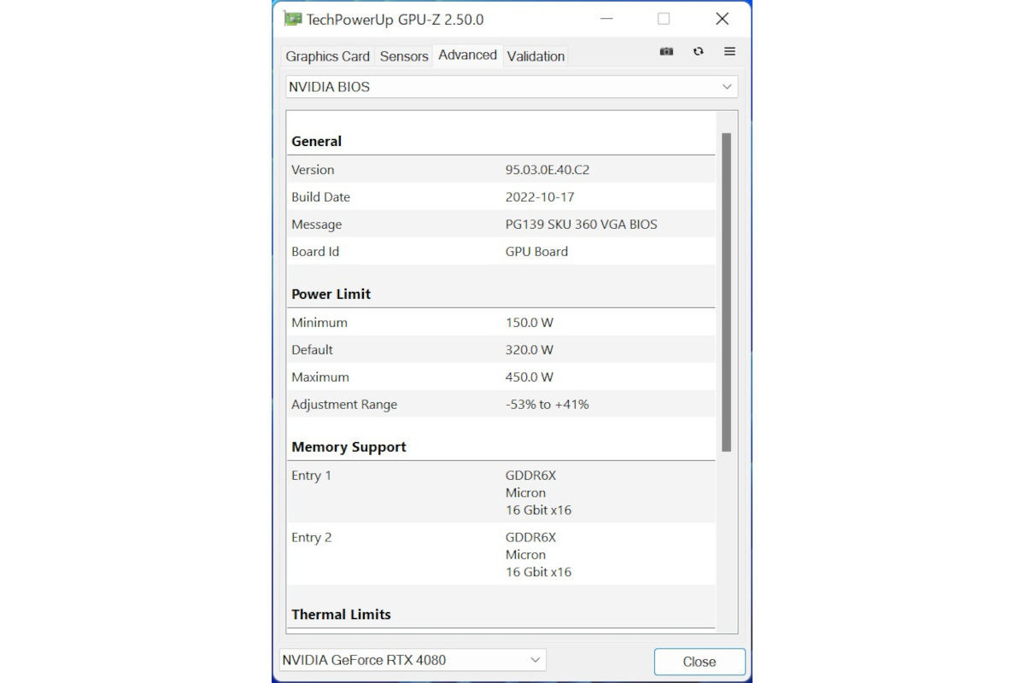Select the Entry 1 memory row label

pyautogui.click(x=312, y=476)
